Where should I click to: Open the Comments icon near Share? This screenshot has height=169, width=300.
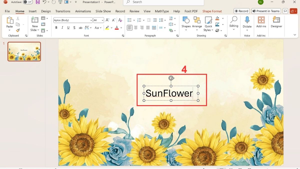point(285,11)
